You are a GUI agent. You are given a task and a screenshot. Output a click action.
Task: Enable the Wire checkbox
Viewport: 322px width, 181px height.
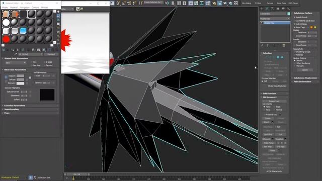click(x=32, y=62)
